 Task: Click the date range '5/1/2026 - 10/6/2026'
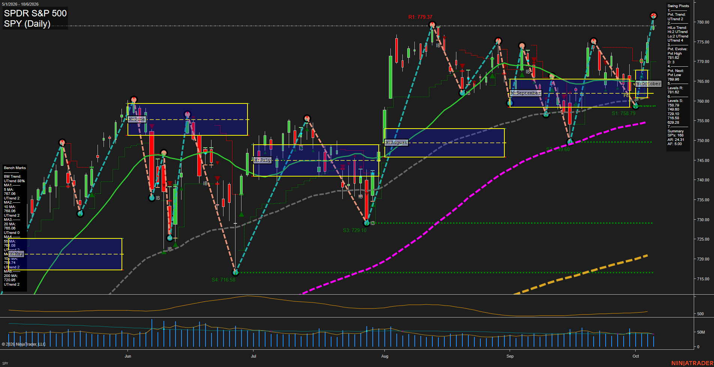(20, 4)
